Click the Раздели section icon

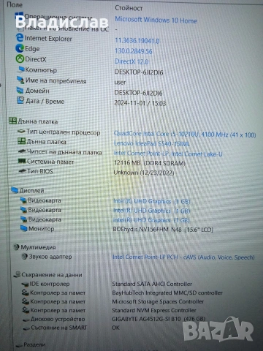click(19, 345)
